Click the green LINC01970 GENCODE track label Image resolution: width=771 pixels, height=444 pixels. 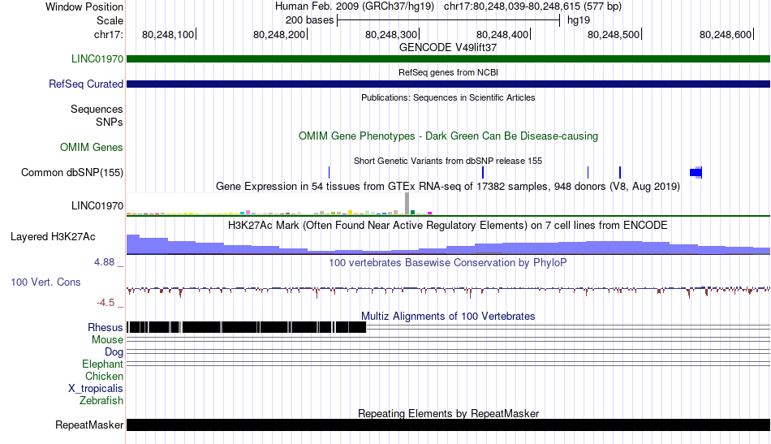(97, 59)
